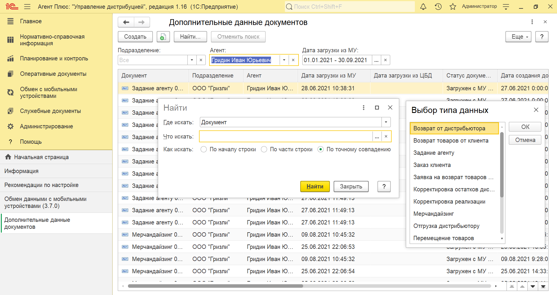Open the Еще dropdown menu
The image size is (557, 295).
[x=518, y=37]
